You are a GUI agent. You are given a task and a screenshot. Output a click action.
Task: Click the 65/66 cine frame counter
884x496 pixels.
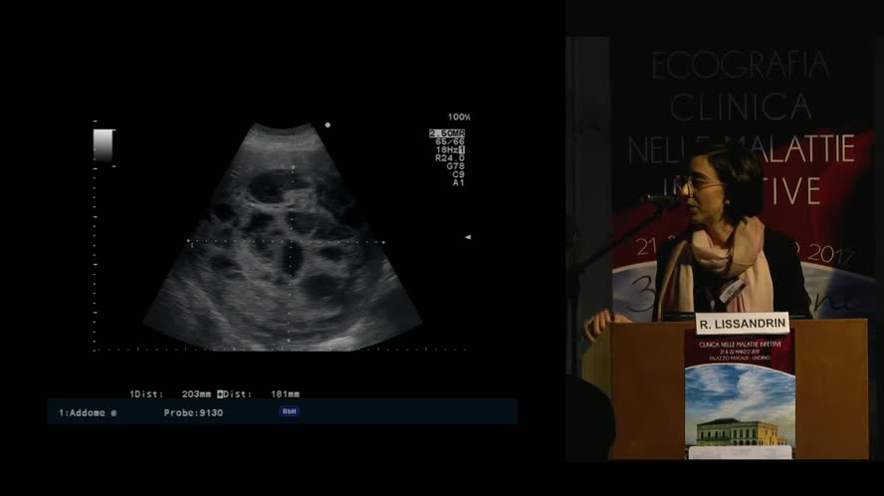[x=450, y=141]
